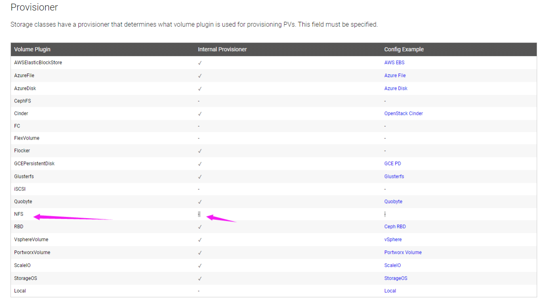
Task: Open the ScaleIO config link
Action: coord(393,265)
